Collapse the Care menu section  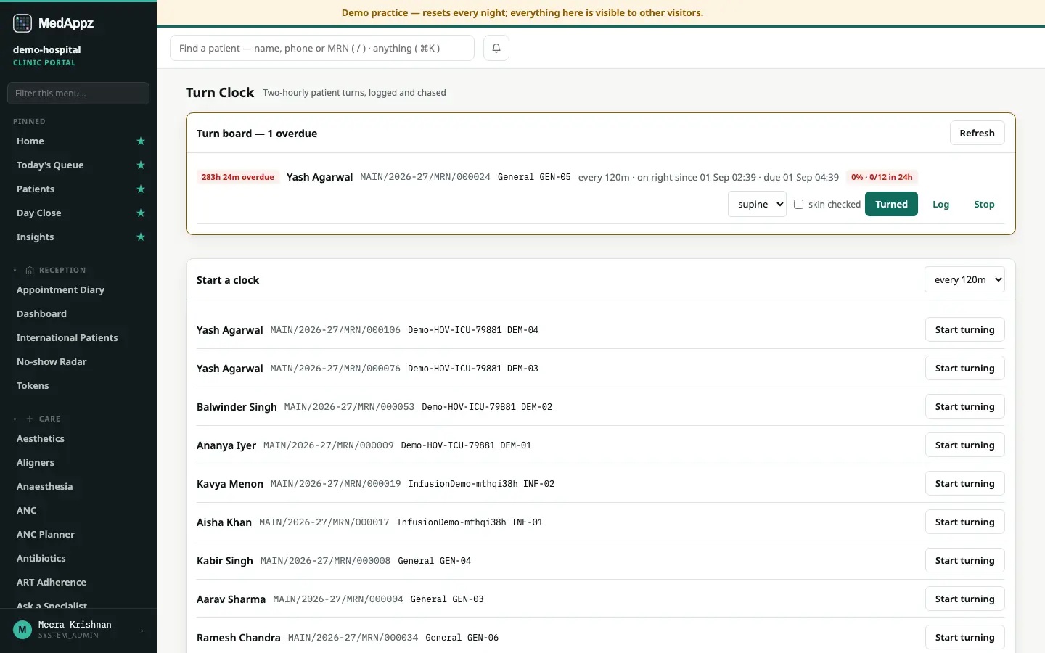pyautogui.click(x=15, y=419)
